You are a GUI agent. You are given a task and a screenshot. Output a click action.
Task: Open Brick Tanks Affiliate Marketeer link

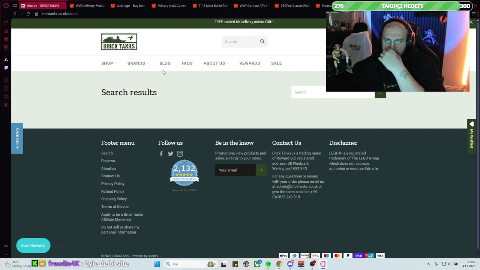point(122,217)
